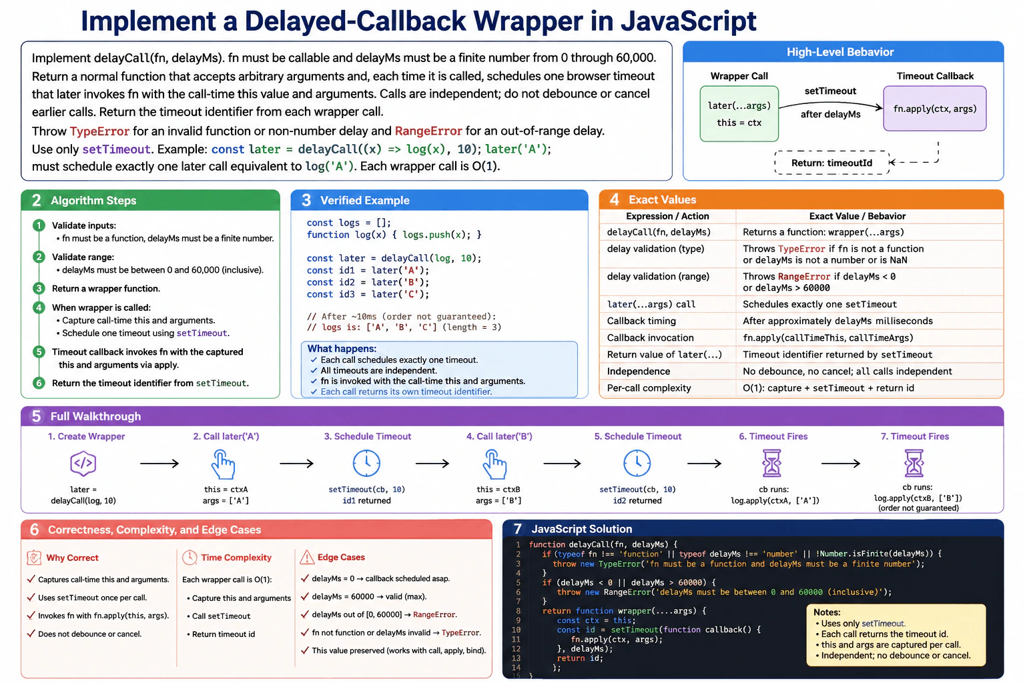Click the checkmark beside Each call schedules exactly one timeout
The width and height of the screenshot is (1025, 683).
point(314,360)
